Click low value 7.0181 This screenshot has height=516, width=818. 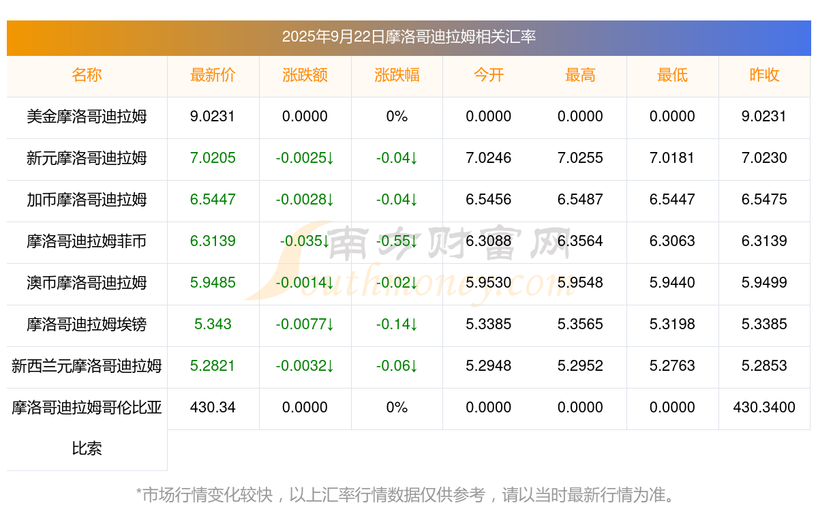click(672, 158)
